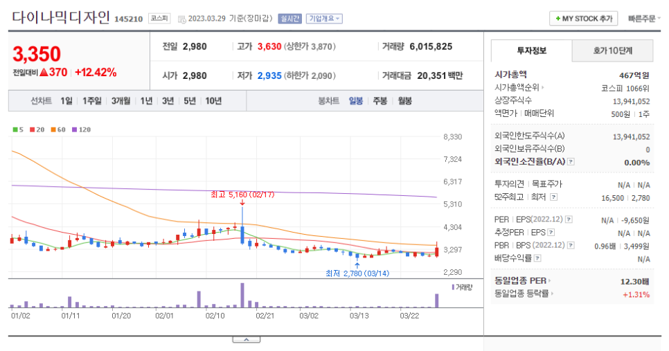Screen dimensions: 669x351
Task: Click the current price 3,350
Action: click(x=37, y=54)
